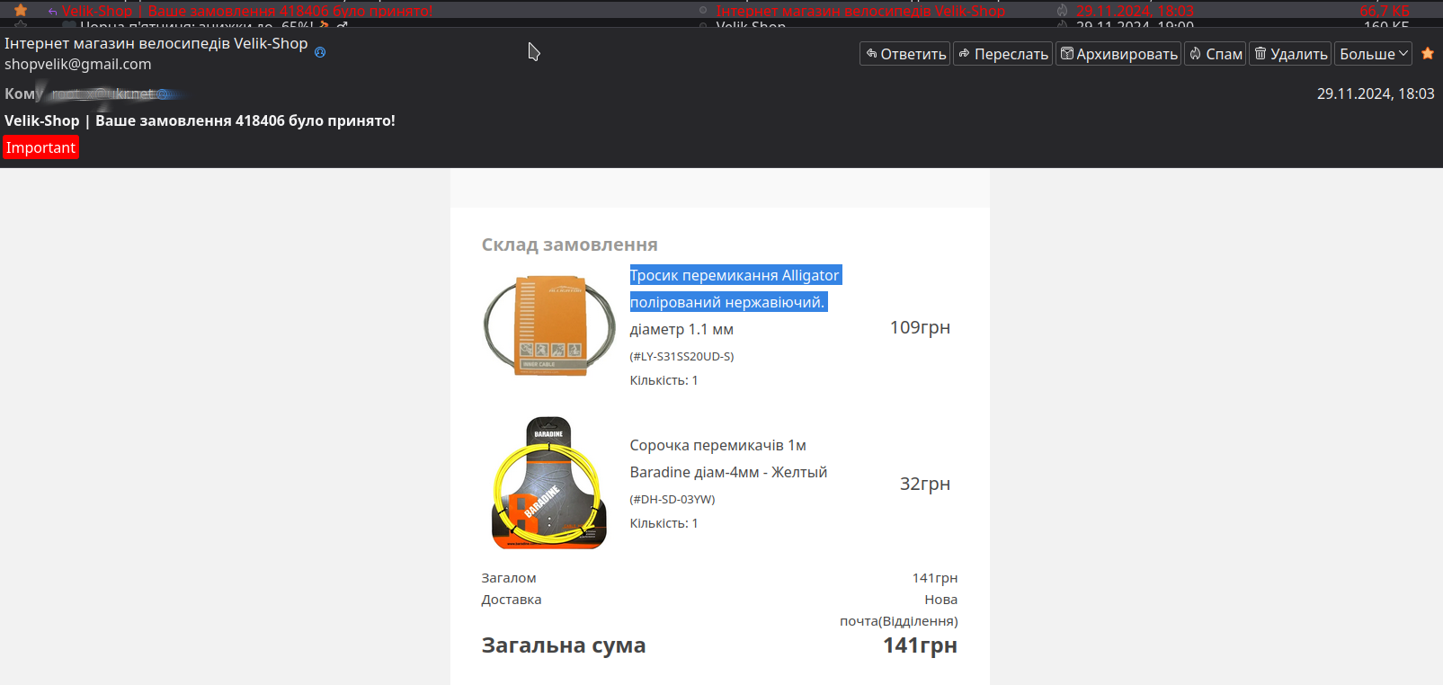Toggle the star in the message header
This screenshot has width=1443, height=685.
(1427, 54)
